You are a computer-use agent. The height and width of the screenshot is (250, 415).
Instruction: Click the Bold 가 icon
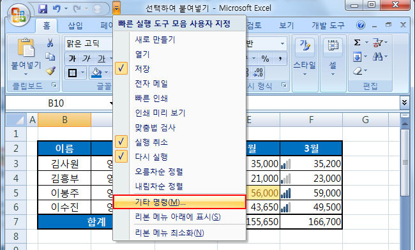(72, 58)
